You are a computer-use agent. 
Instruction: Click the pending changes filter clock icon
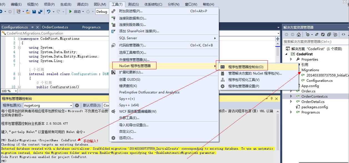(308, 34)
